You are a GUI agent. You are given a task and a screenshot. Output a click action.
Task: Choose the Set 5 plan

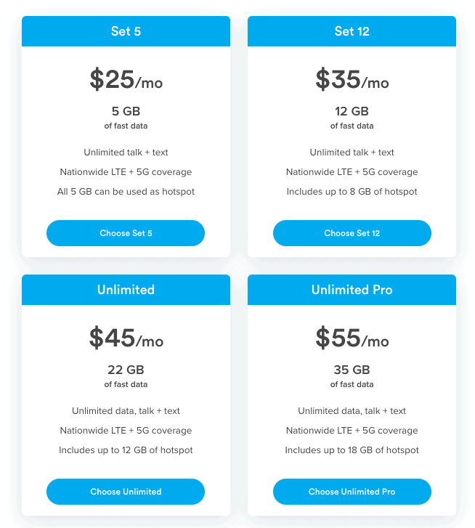[x=126, y=233]
